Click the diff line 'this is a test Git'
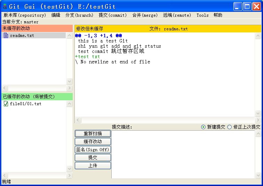Screen dimensions: 263x186 click(x=103, y=41)
